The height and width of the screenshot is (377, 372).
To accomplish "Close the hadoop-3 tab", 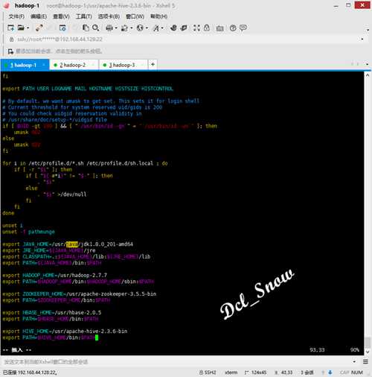I will coord(142,65).
